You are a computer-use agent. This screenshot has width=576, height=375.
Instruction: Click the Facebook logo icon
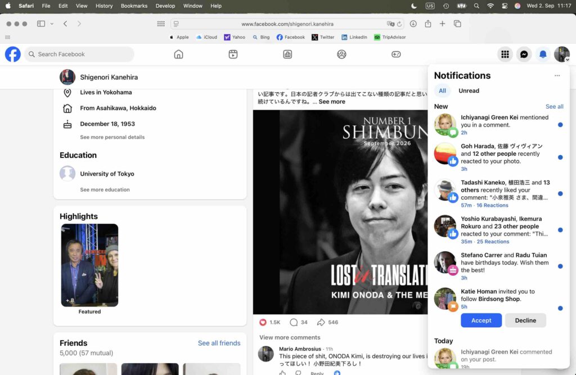coord(12,55)
